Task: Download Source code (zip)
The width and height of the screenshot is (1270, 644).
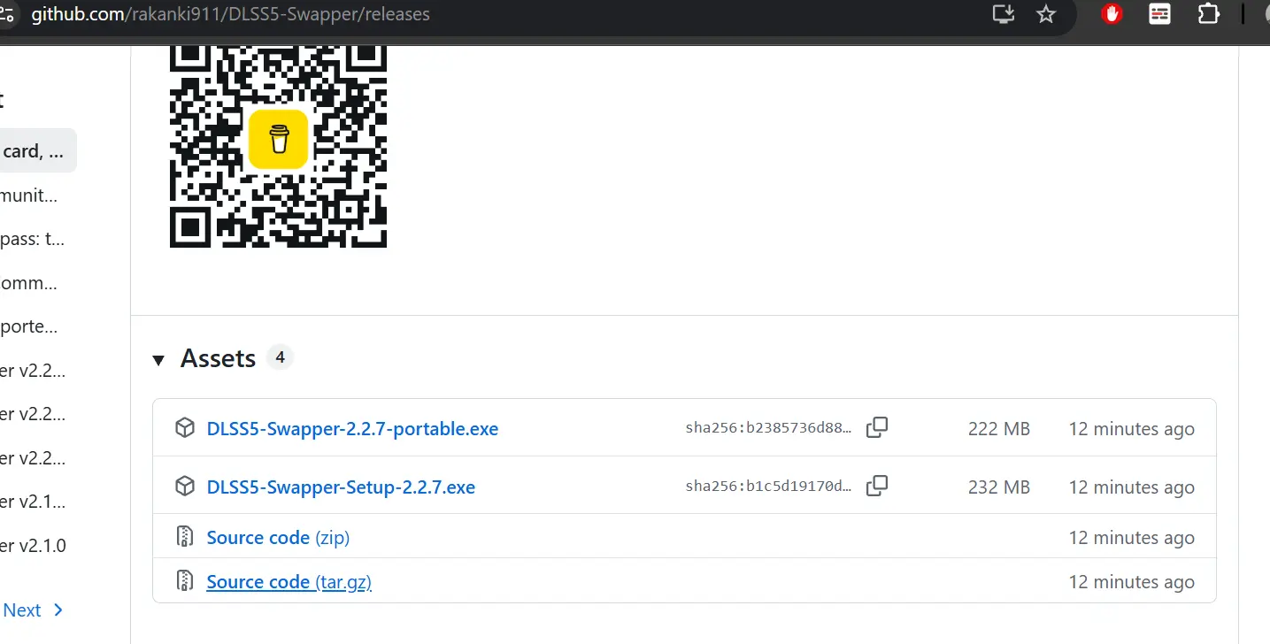Action: coord(278,538)
